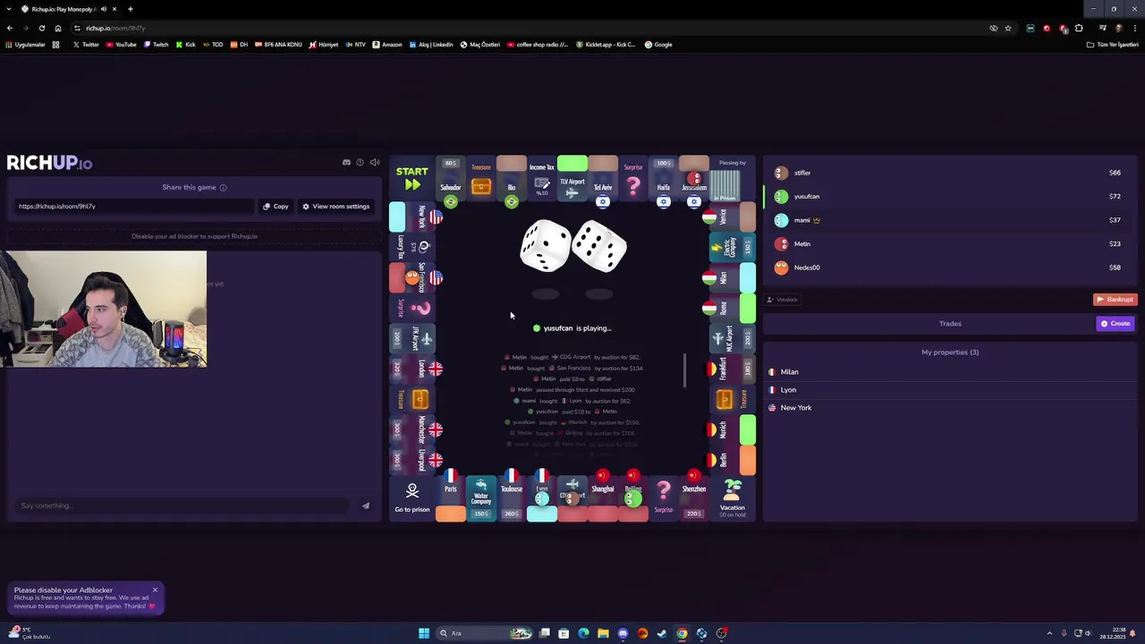Open a new browser tab

(x=131, y=9)
